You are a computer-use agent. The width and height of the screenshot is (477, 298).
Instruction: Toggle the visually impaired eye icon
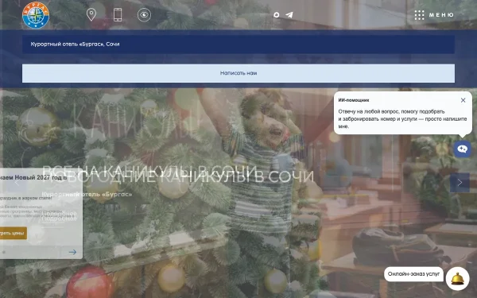click(x=144, y=14)
